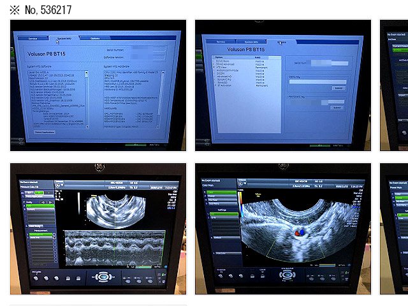Click the hardware info list scrollbar
The image size is (408, 306).
[x=161, y=99]
